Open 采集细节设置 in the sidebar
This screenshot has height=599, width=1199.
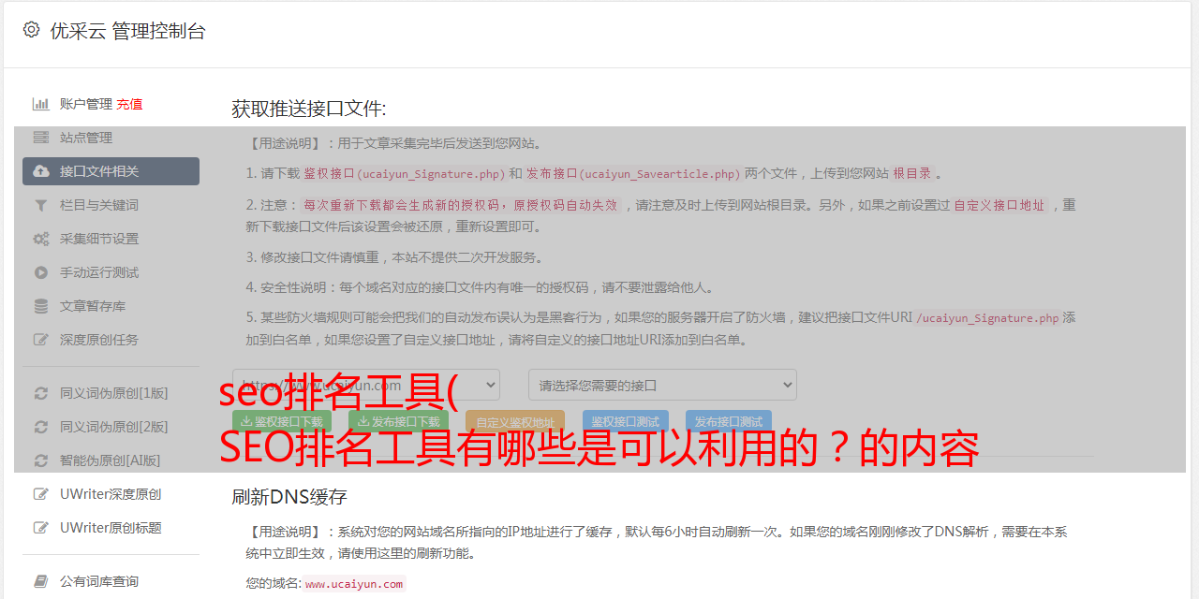pos(111,239)
